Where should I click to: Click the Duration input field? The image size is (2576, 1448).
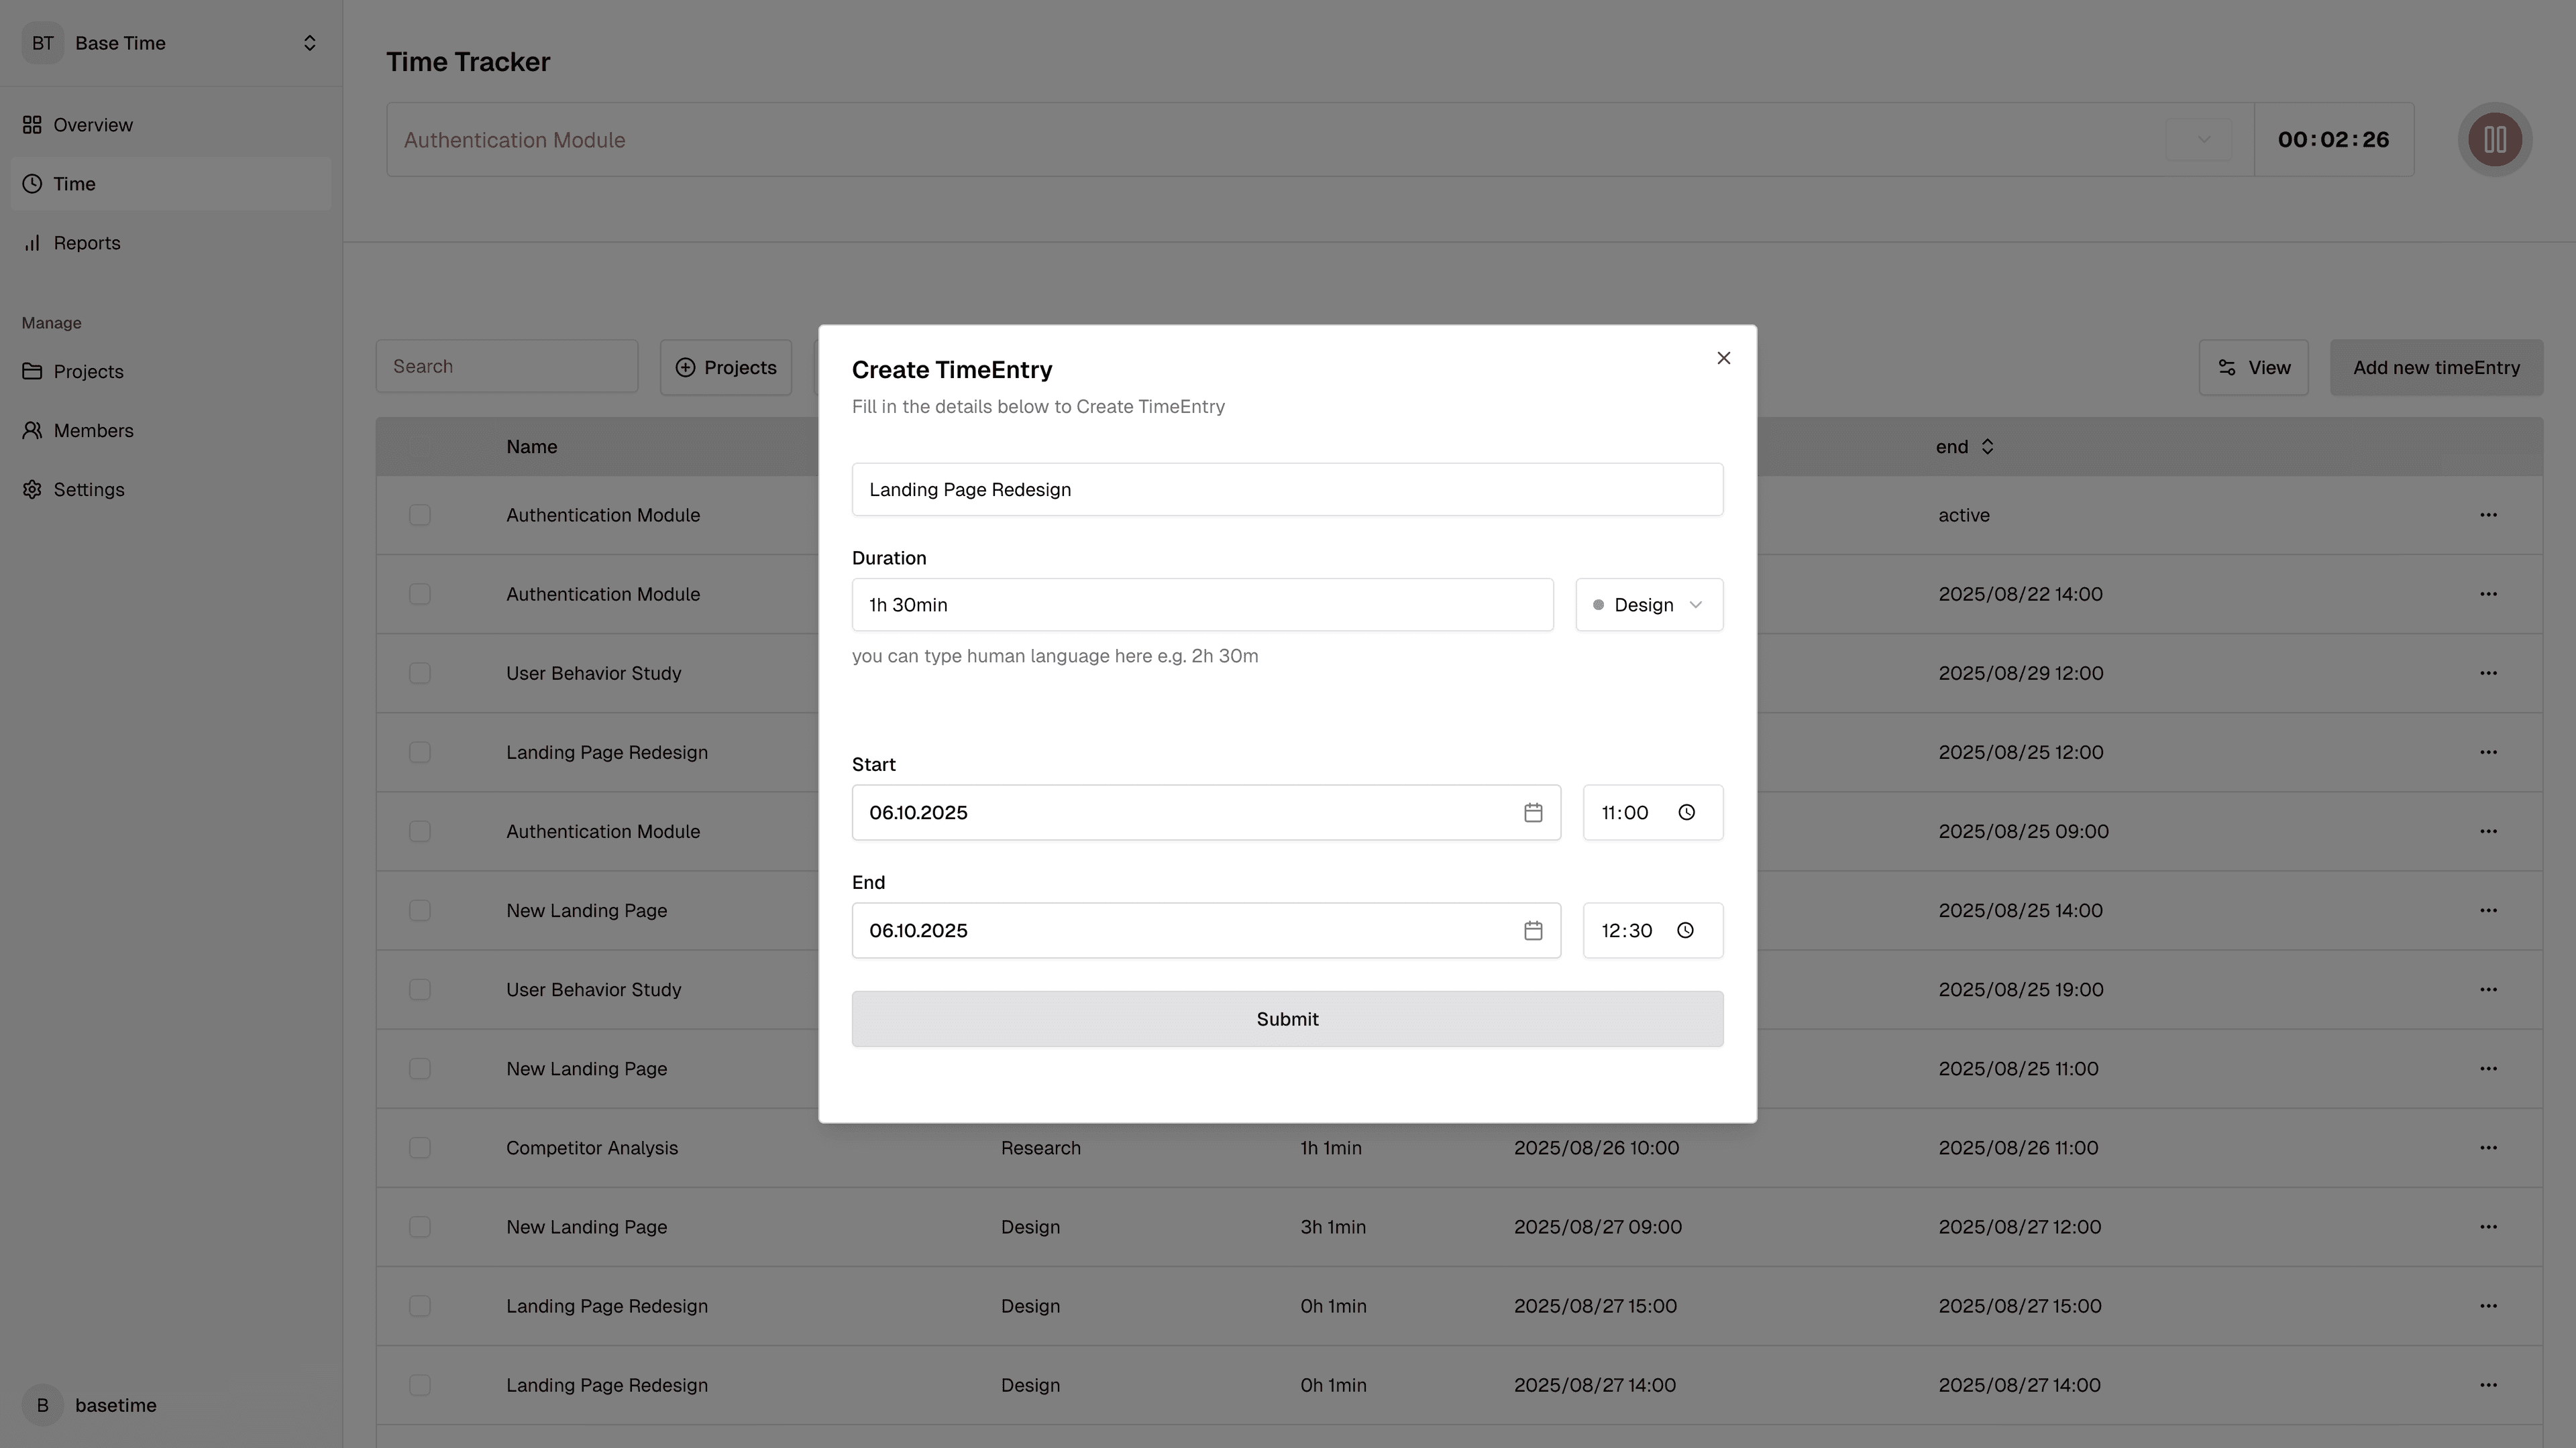[x=1201, y=605]
